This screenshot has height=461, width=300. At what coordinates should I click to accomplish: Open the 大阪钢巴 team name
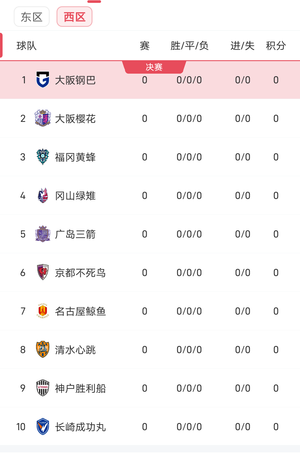(x=75, y=80)
